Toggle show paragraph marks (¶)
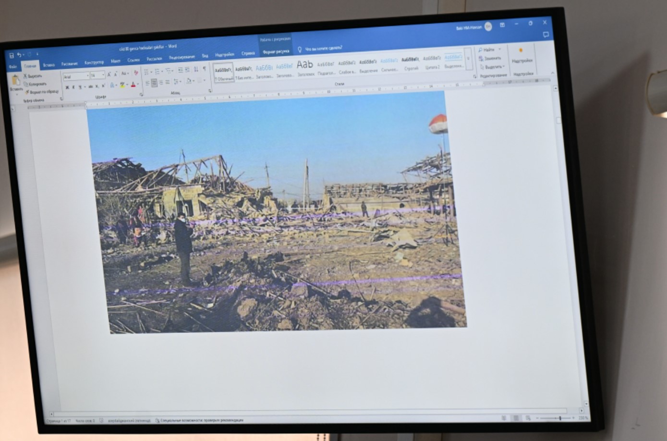This screenshot has height=441, width=667. (x=204, y=69)
